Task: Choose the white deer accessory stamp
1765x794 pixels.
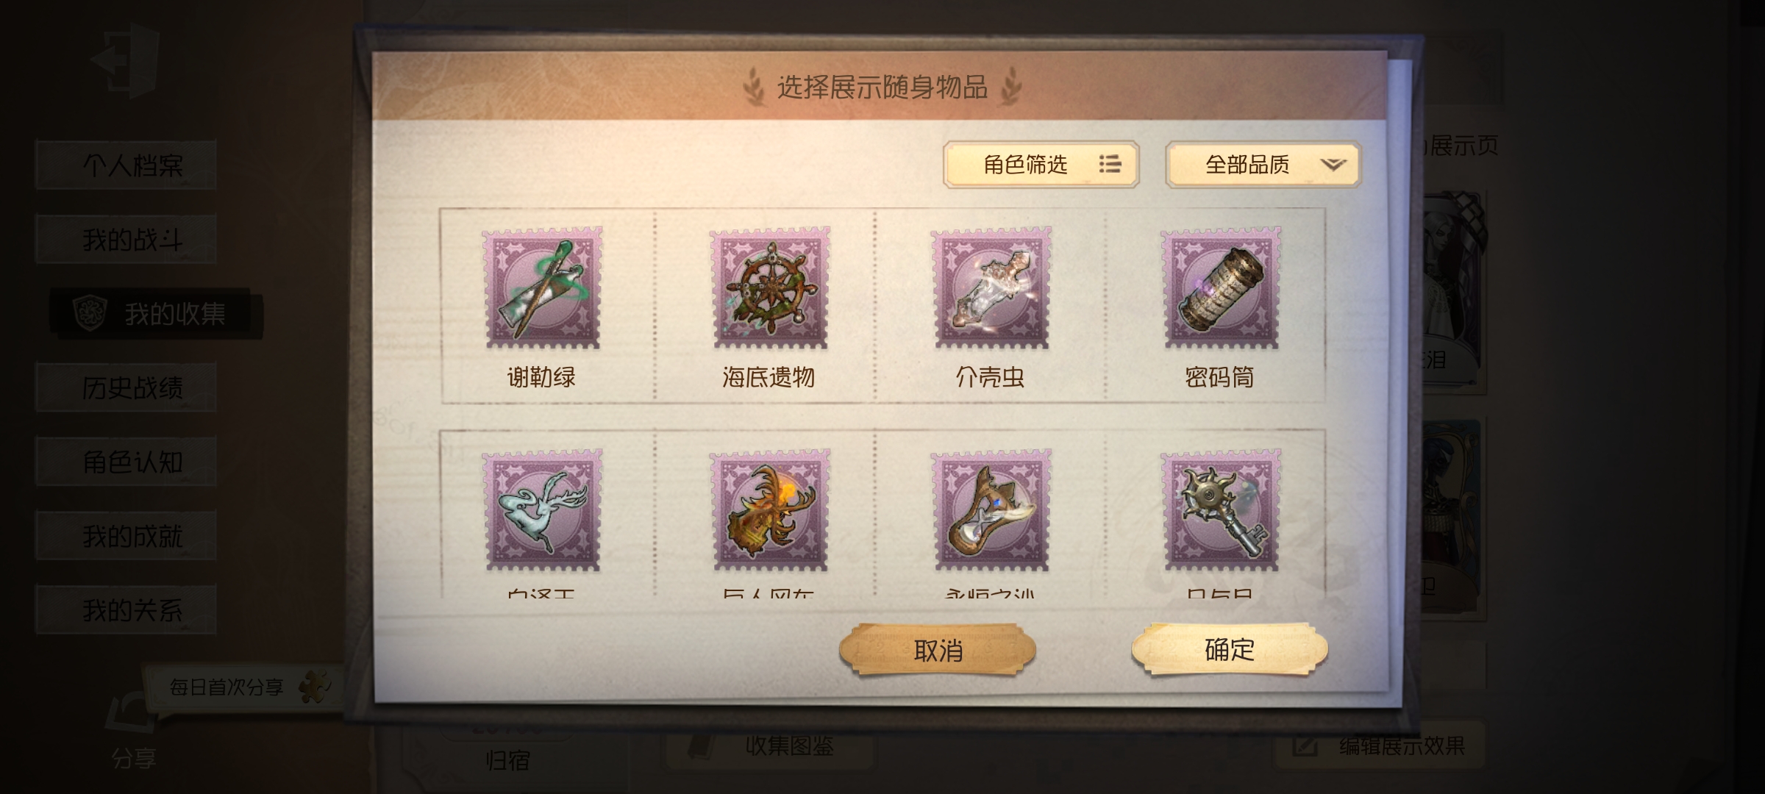Action: 542,510
